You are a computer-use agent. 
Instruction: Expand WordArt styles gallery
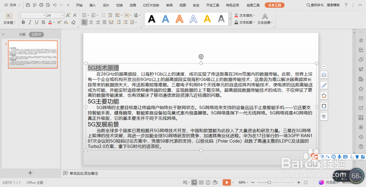230,19
